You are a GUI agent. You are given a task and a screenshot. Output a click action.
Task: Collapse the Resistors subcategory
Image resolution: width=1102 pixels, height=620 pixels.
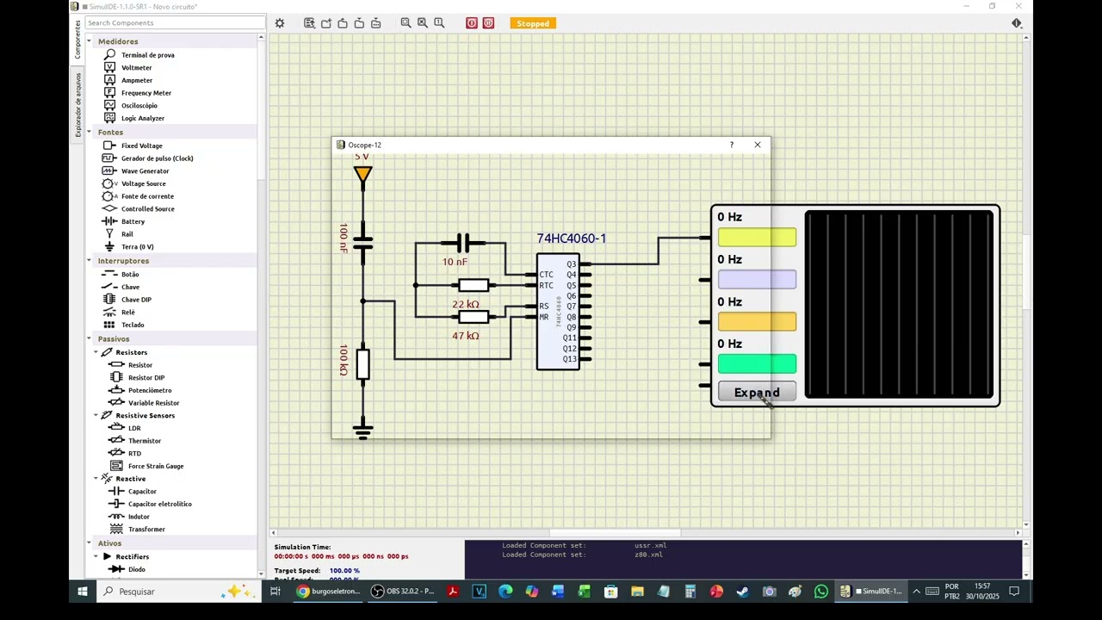tap(96, 352)
